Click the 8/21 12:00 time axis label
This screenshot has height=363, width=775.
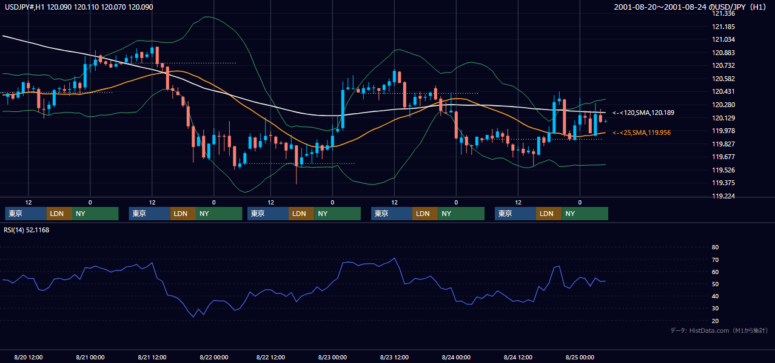coord(152,357)
